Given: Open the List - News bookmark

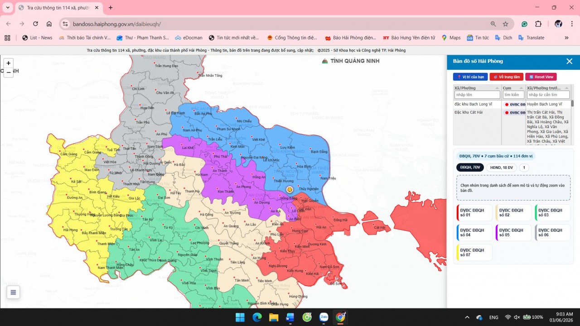Looking at the screenshot, I should (37, 38).
